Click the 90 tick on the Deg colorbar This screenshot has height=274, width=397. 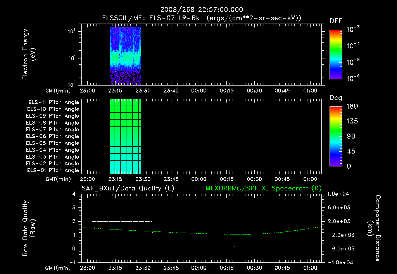[x=351, y=136]
